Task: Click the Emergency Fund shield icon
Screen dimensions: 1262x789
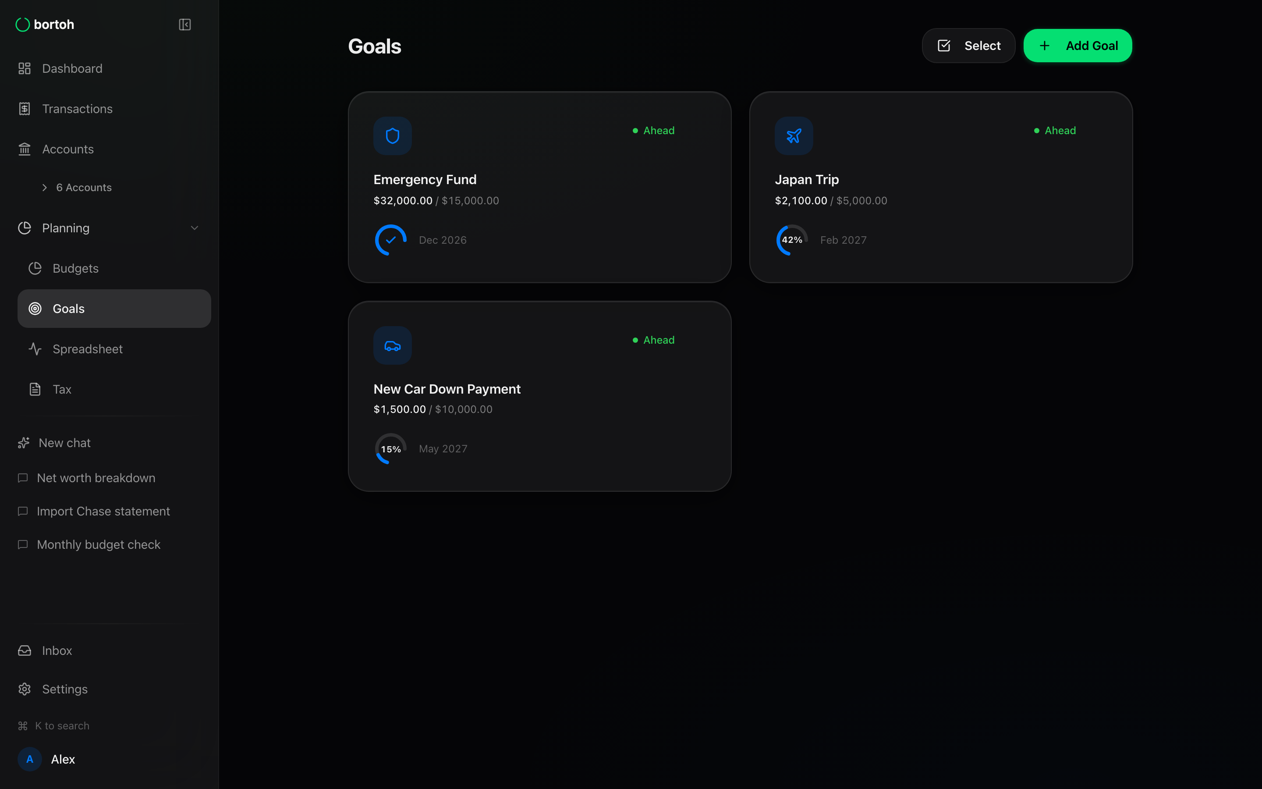Action: (x=392, y=136)
